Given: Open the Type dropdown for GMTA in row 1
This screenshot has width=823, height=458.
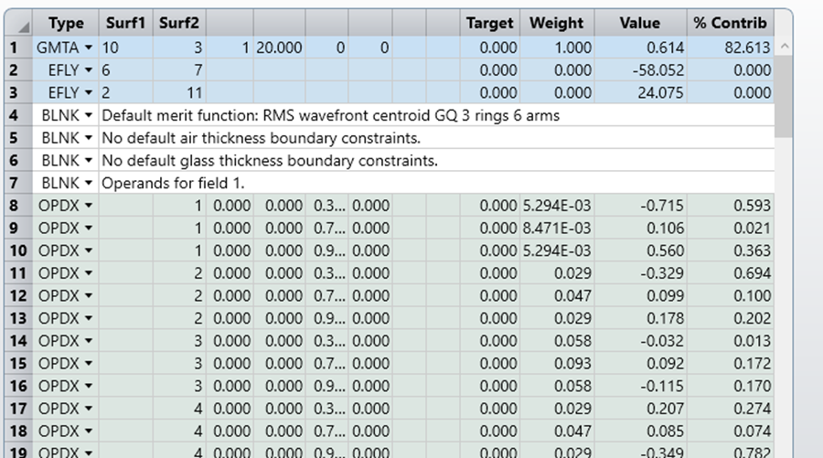Looking at the screenshot, I should (88, 48).
